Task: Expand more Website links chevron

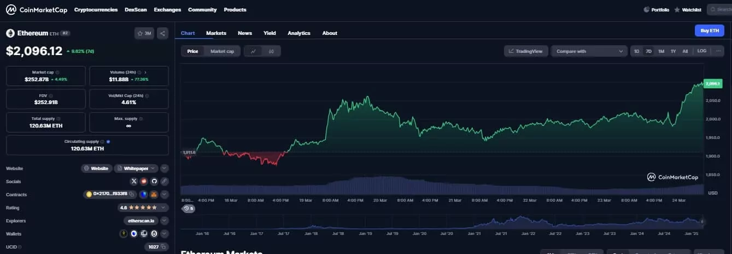Action: pyautogui.click(x=165, y=168)
